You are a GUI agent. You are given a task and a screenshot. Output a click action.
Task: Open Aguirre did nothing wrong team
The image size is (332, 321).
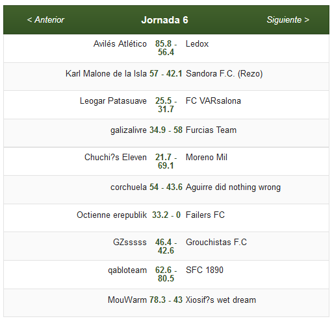233,187
